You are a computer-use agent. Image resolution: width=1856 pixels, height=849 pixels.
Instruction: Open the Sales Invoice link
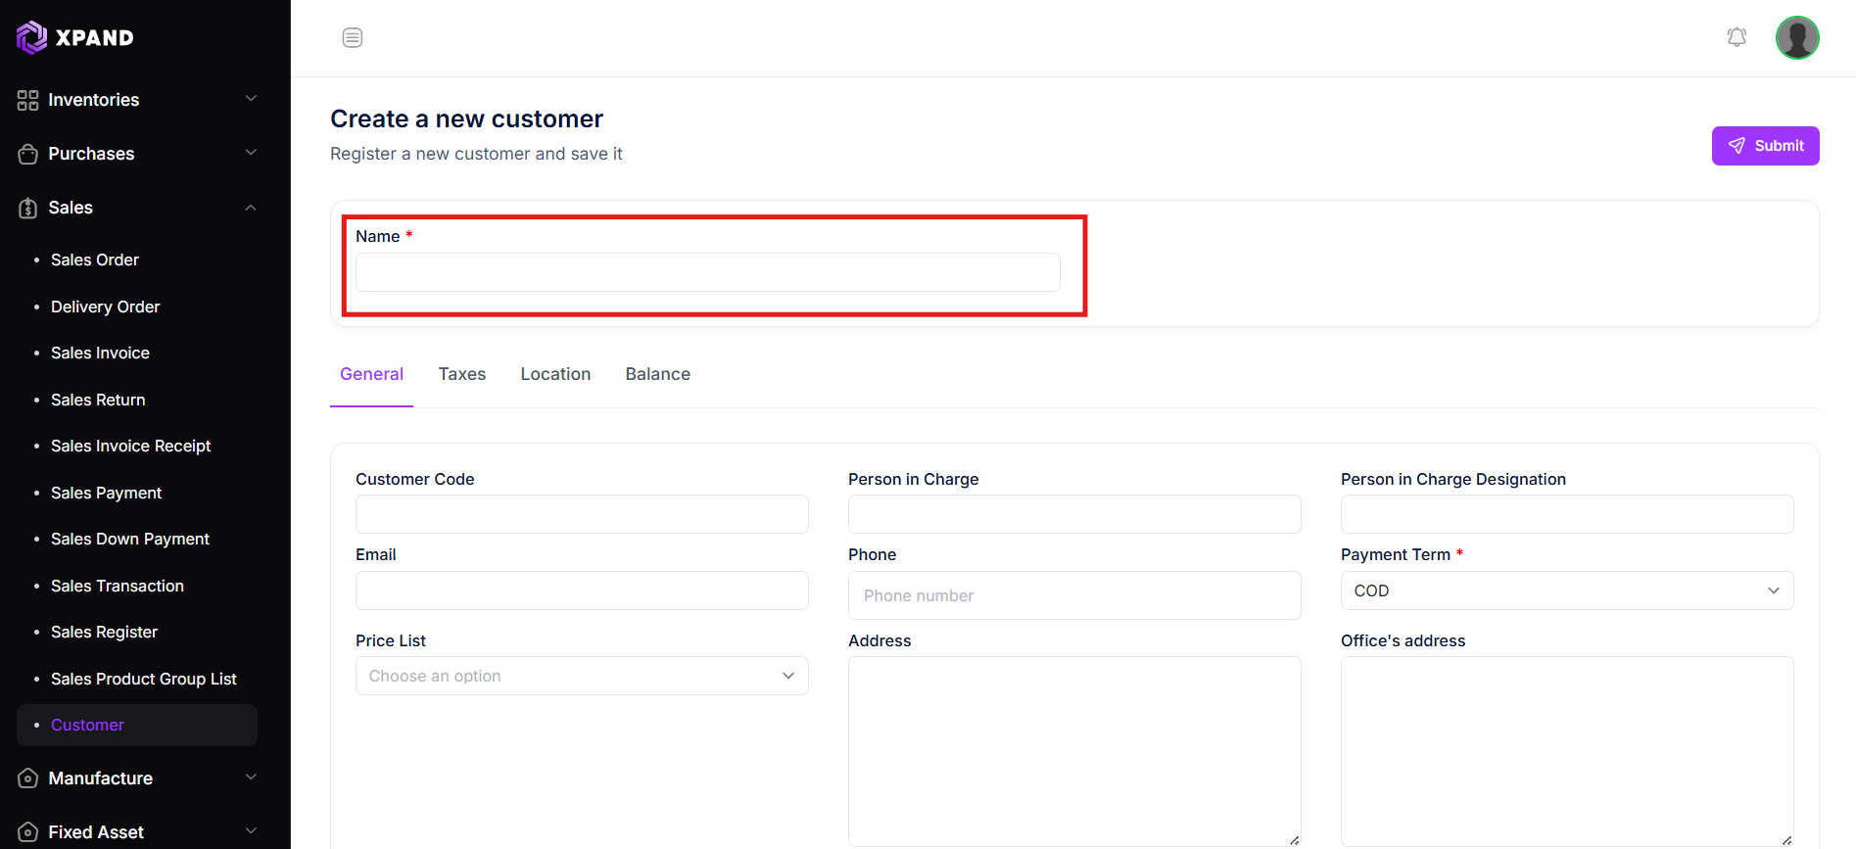(x=100, y=353)
